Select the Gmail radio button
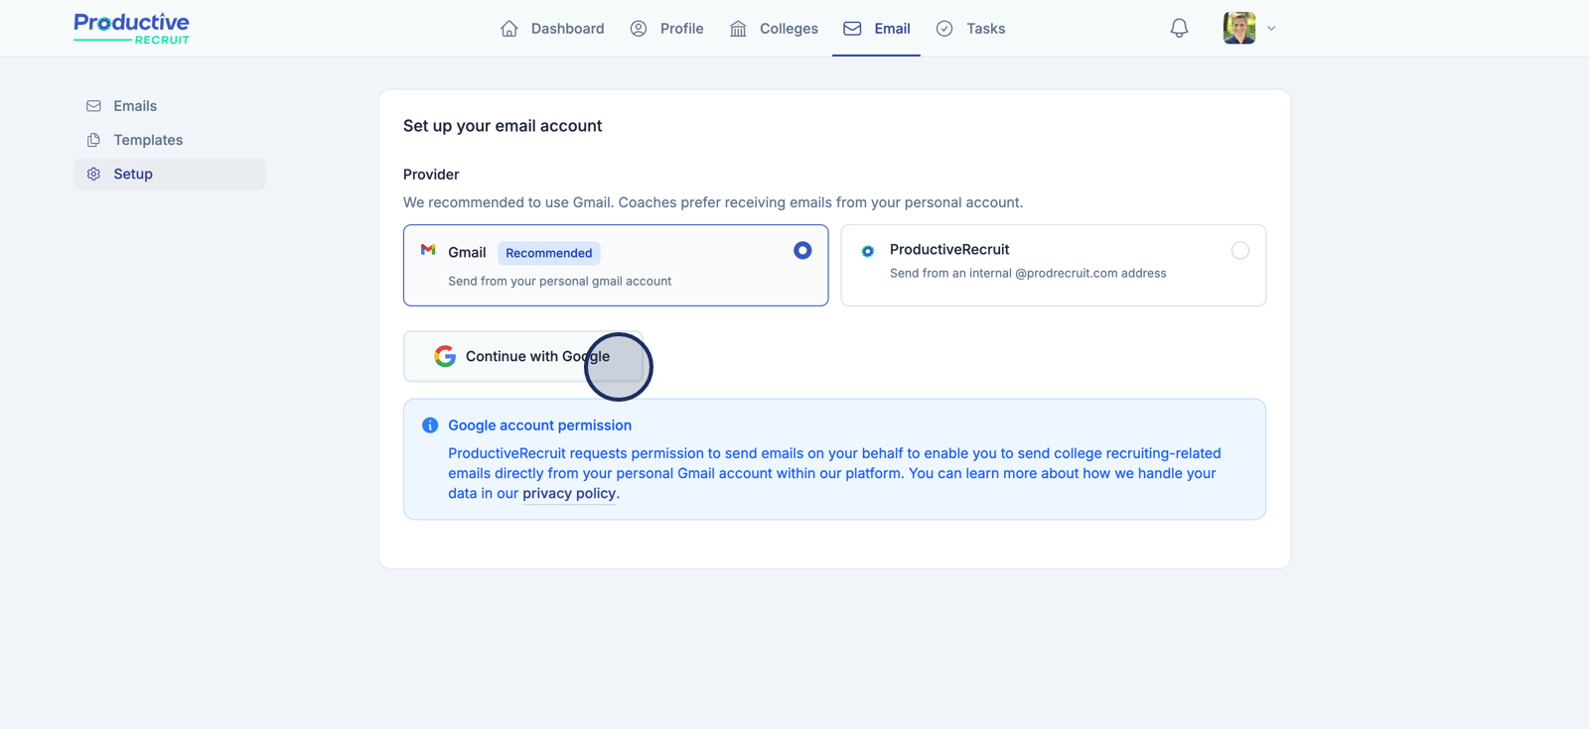The image size is (1589, 729). pos(802,251)
